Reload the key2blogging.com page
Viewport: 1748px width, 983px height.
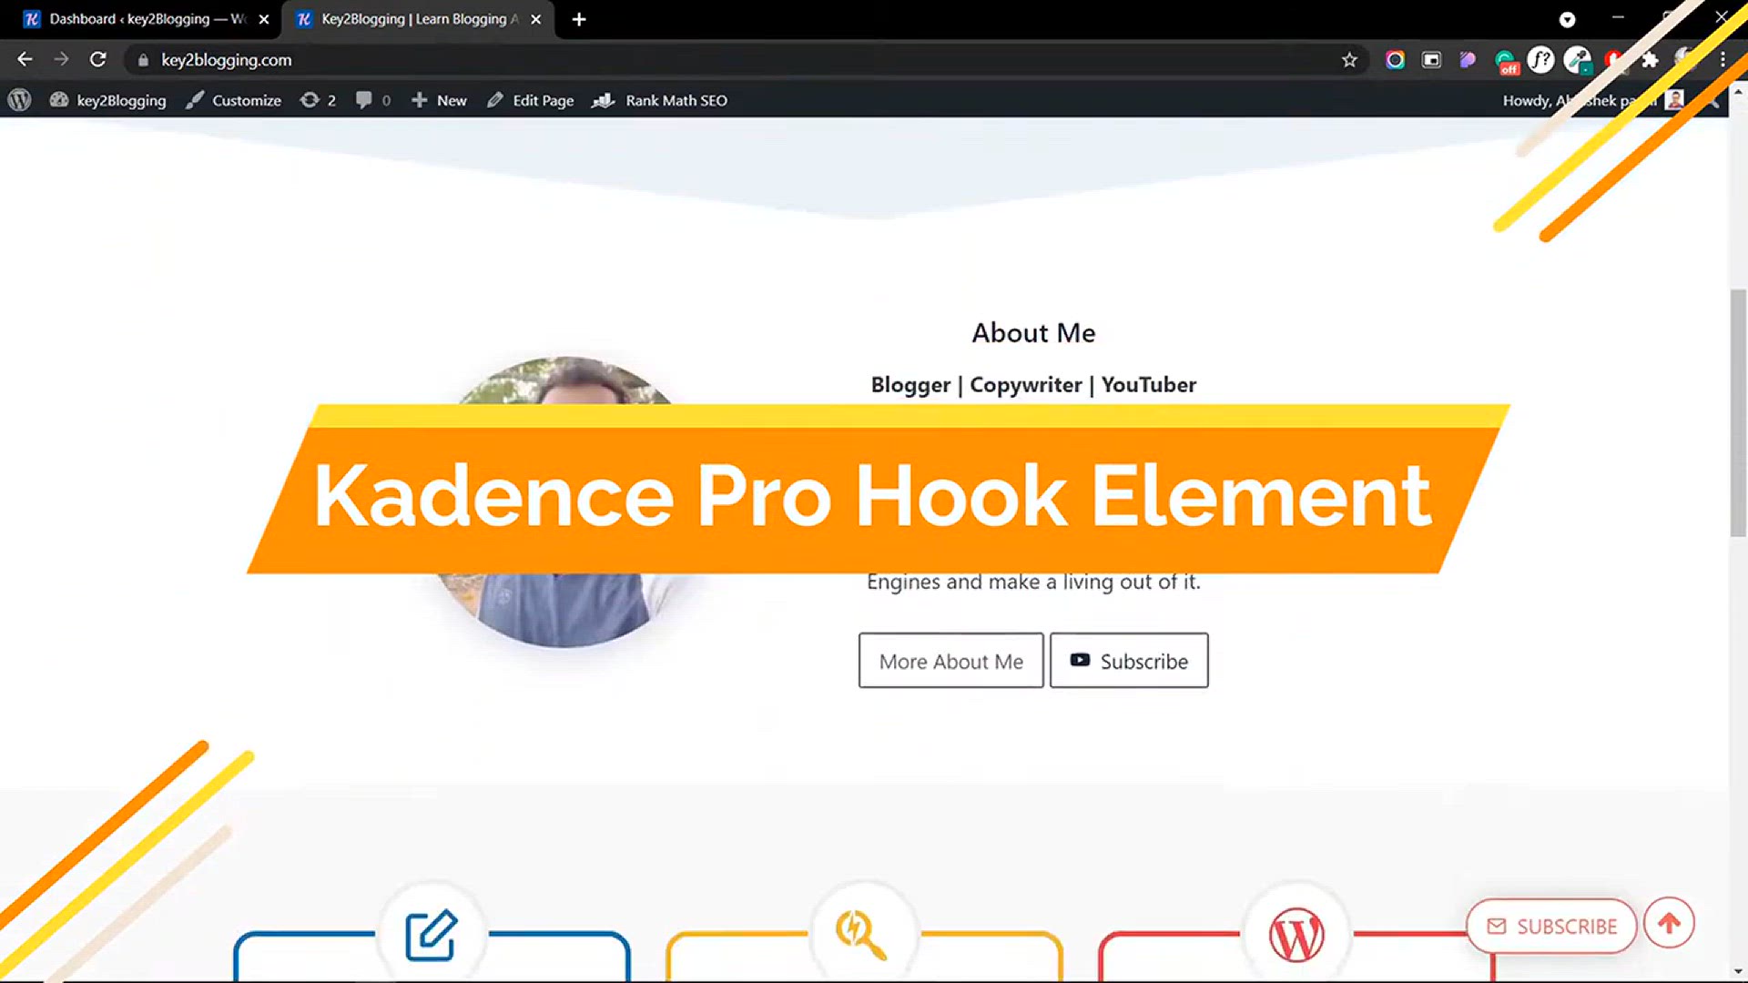(x=97, y=60)
